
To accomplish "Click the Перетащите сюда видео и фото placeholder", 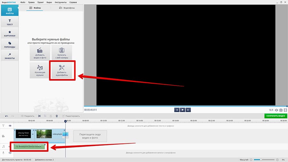I will pyautogui.click(x=90, y=136).
